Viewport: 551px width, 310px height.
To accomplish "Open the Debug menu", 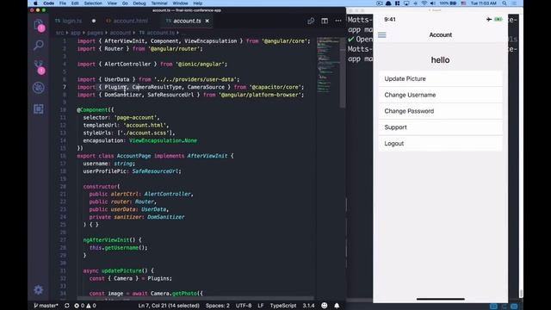I will (x=139, y=3).
